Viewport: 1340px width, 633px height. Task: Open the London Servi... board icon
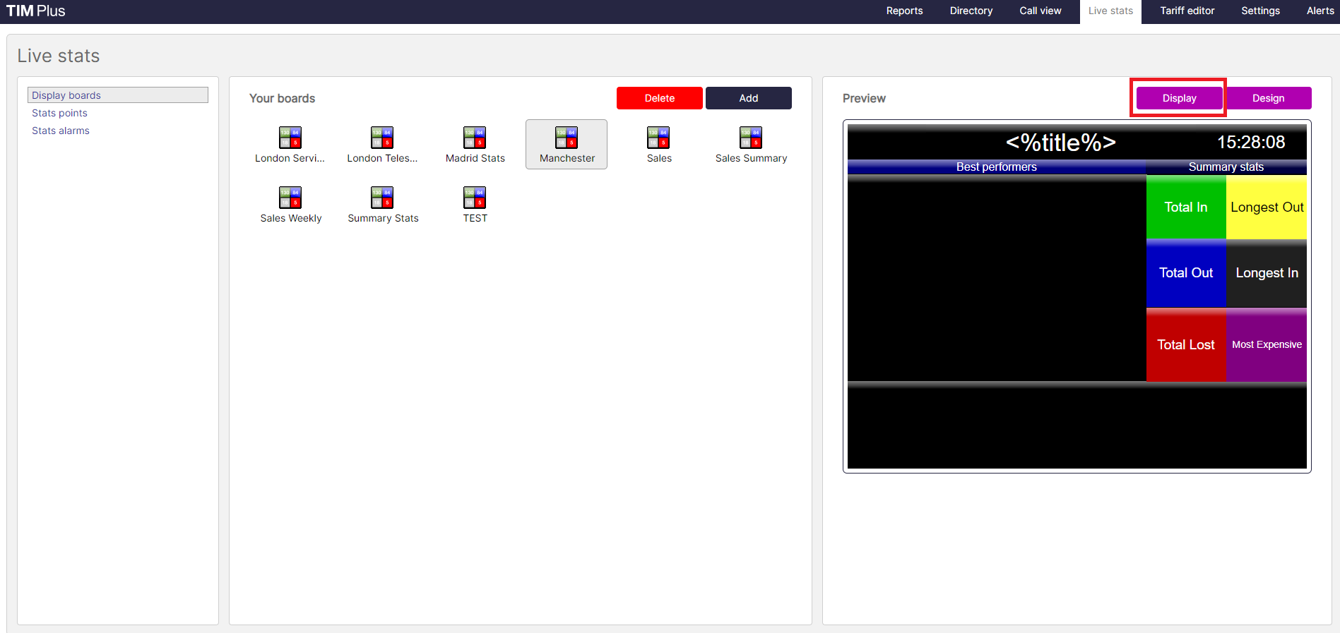coord(290,138)
